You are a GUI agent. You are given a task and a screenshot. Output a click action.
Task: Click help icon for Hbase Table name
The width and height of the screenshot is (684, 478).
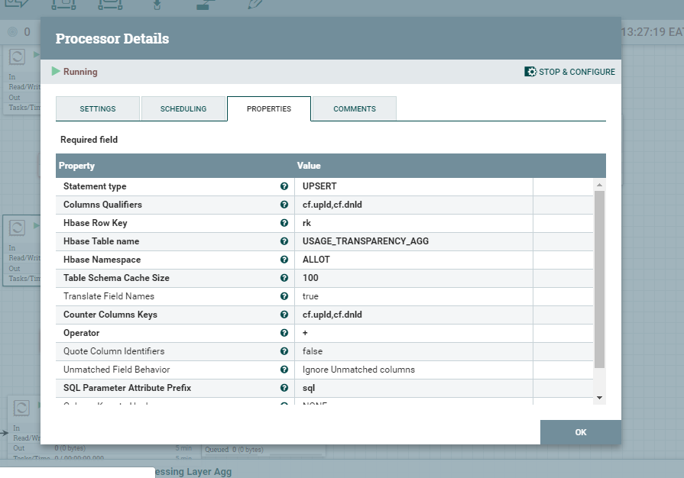click(284, 241)
